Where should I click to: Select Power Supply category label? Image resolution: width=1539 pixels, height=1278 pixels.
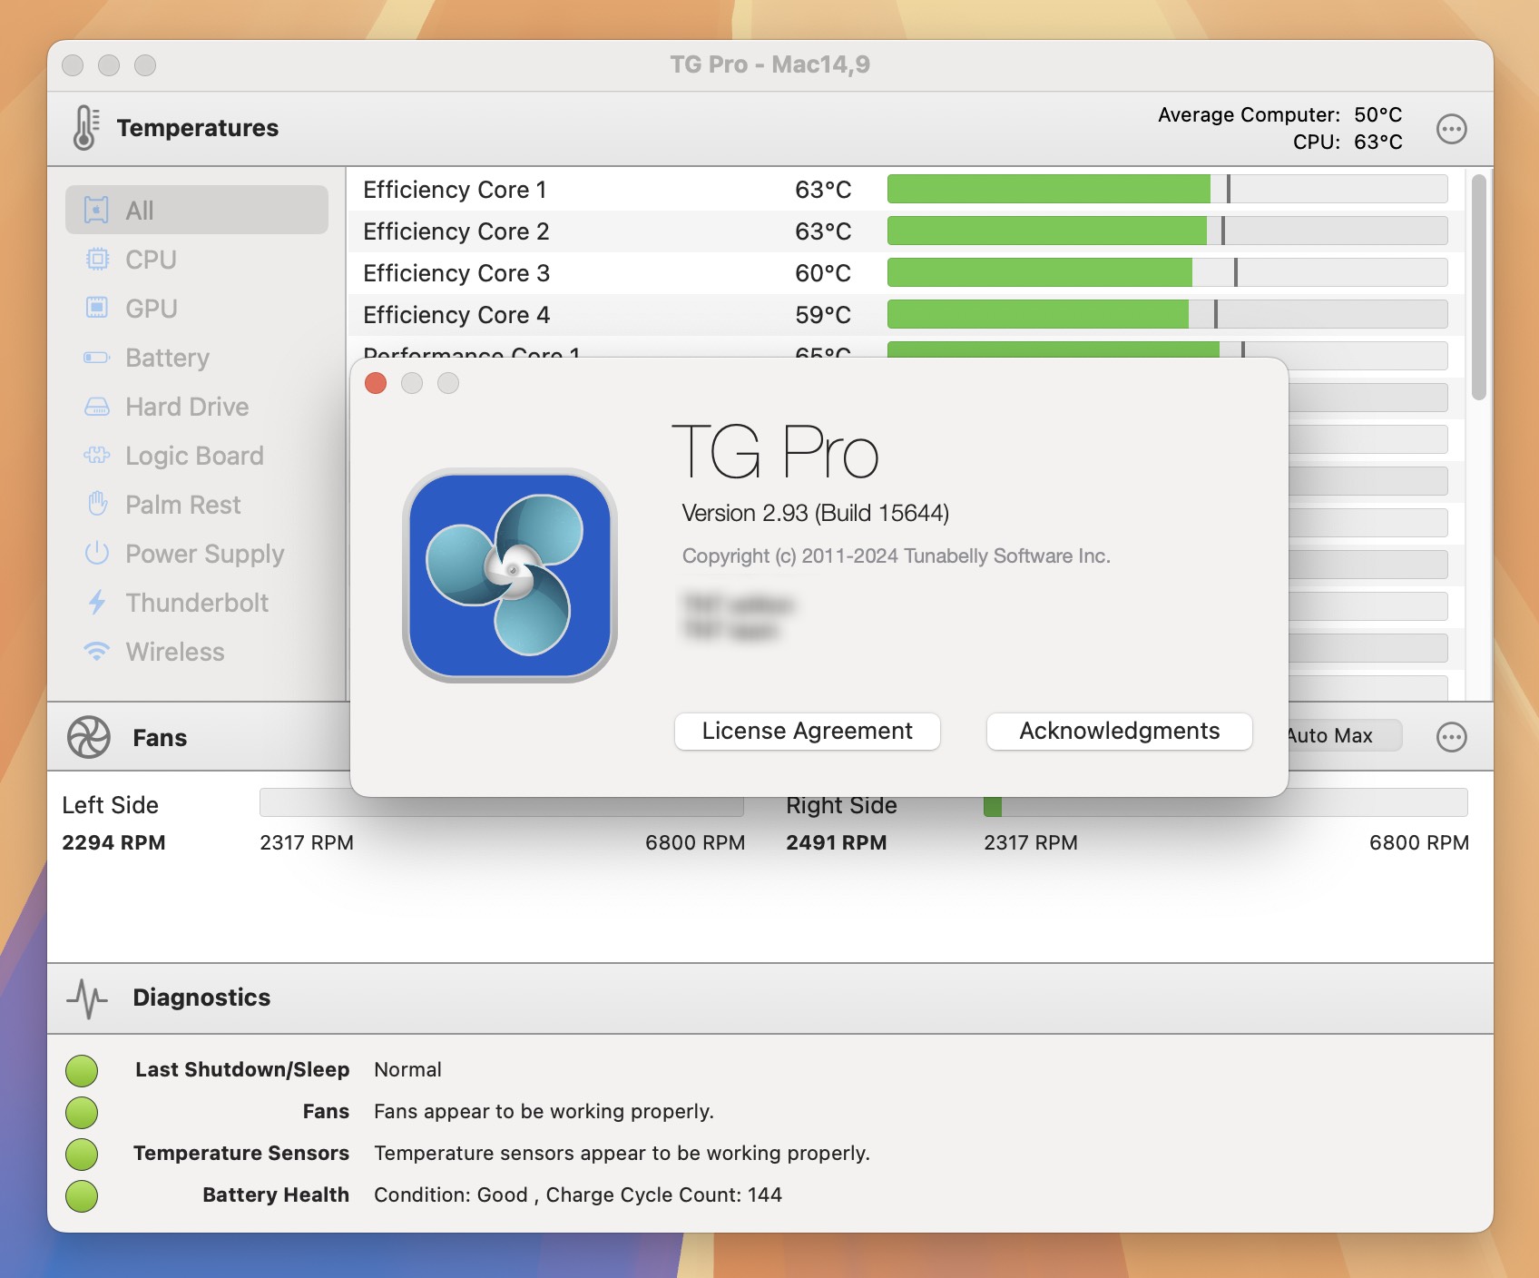click(x=205, y=554)
